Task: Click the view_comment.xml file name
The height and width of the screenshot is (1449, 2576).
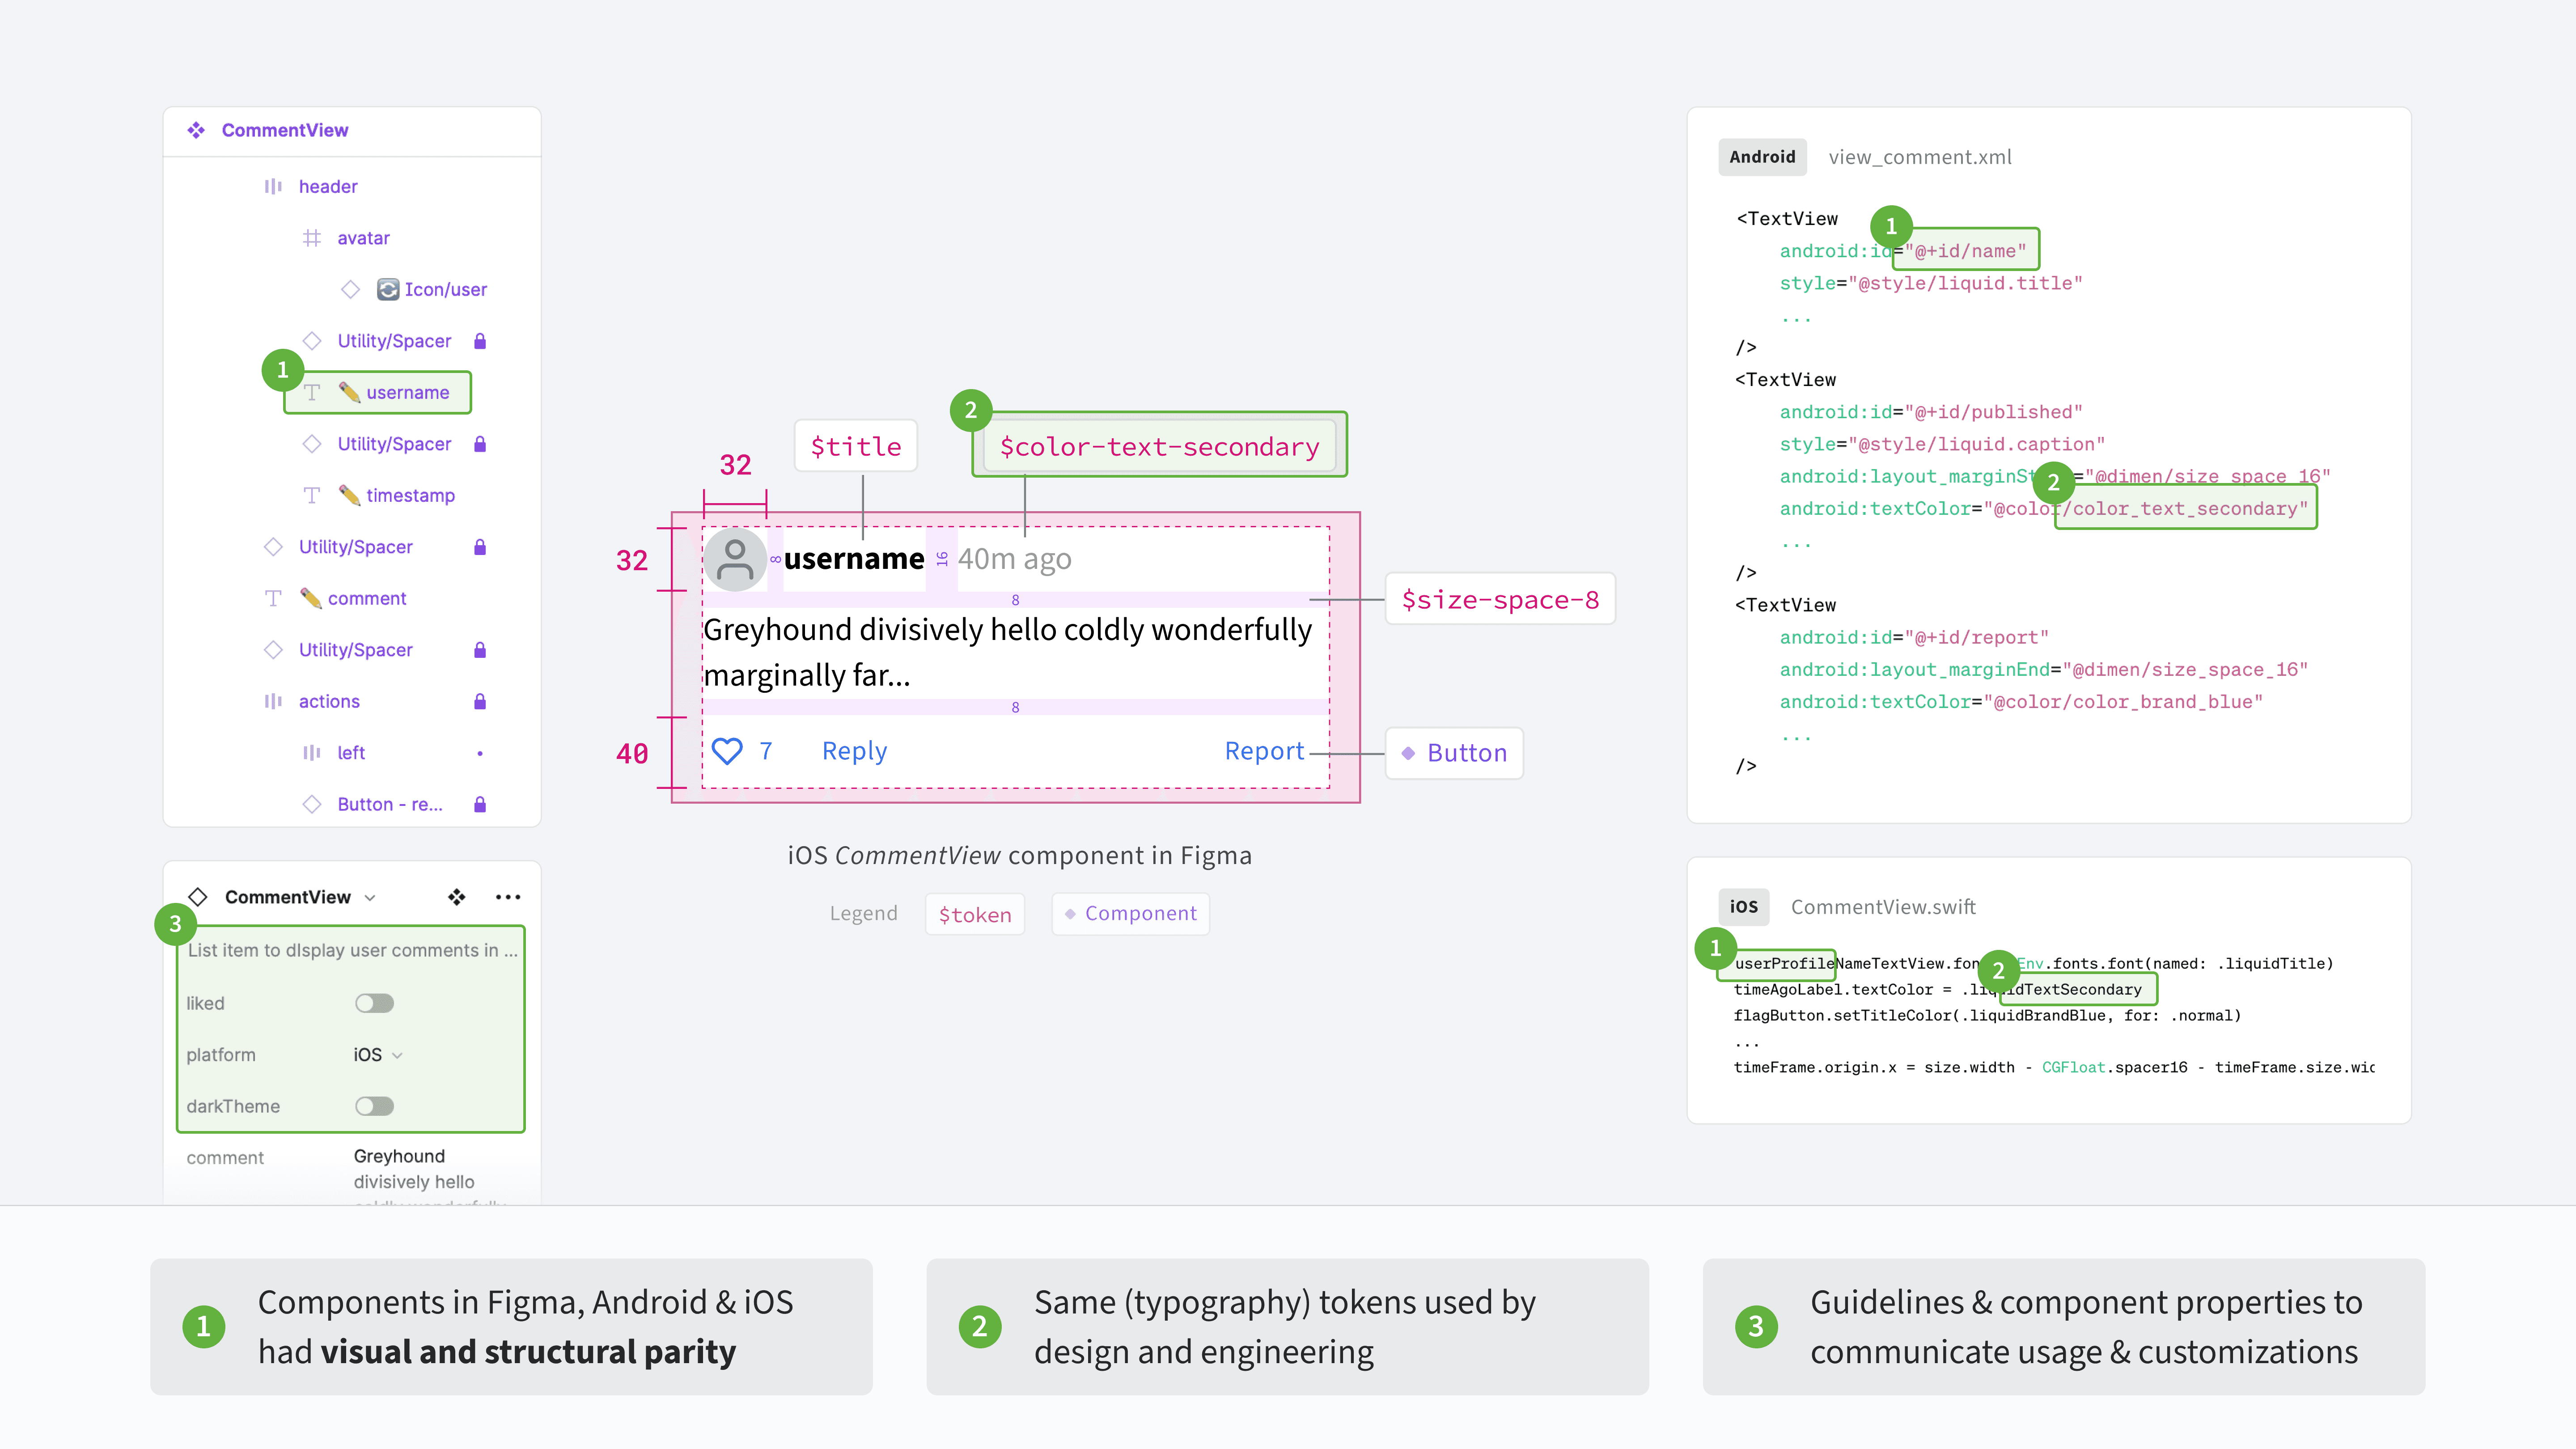Action: (x=1920, y=157)
